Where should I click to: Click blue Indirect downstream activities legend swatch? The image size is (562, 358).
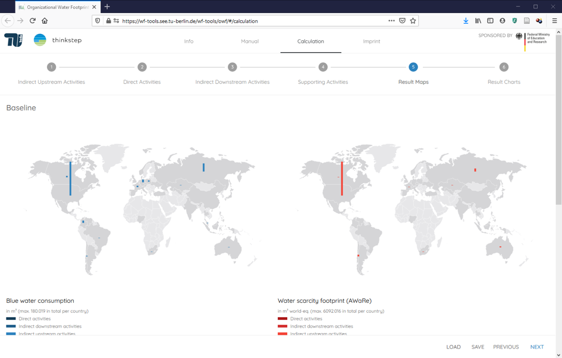pos(11,326)
